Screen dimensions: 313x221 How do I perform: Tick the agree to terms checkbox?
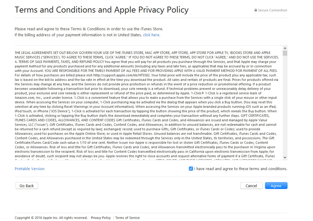[x=191, y=169]
